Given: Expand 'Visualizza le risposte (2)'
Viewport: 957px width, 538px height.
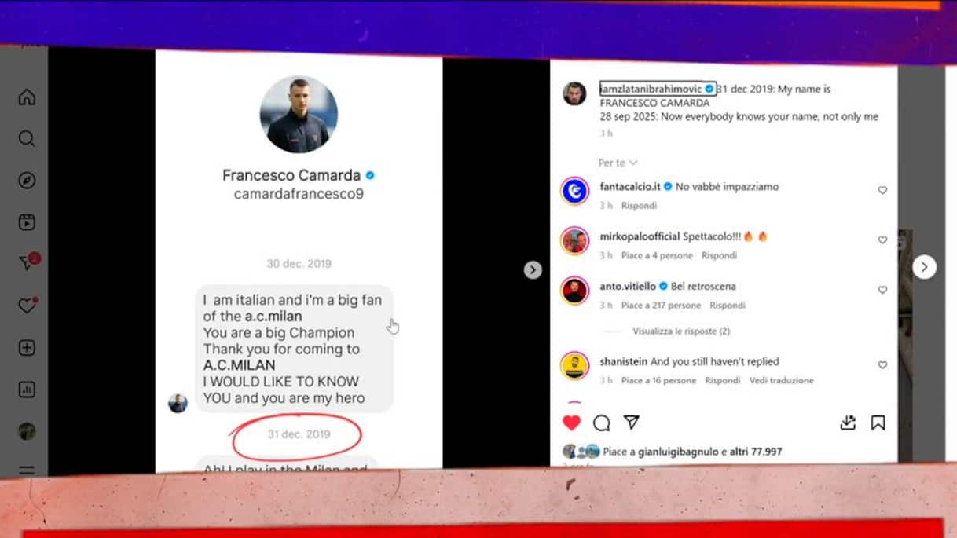Looking at the screenshot, I should pyautogui.click(x=681, y=331).
